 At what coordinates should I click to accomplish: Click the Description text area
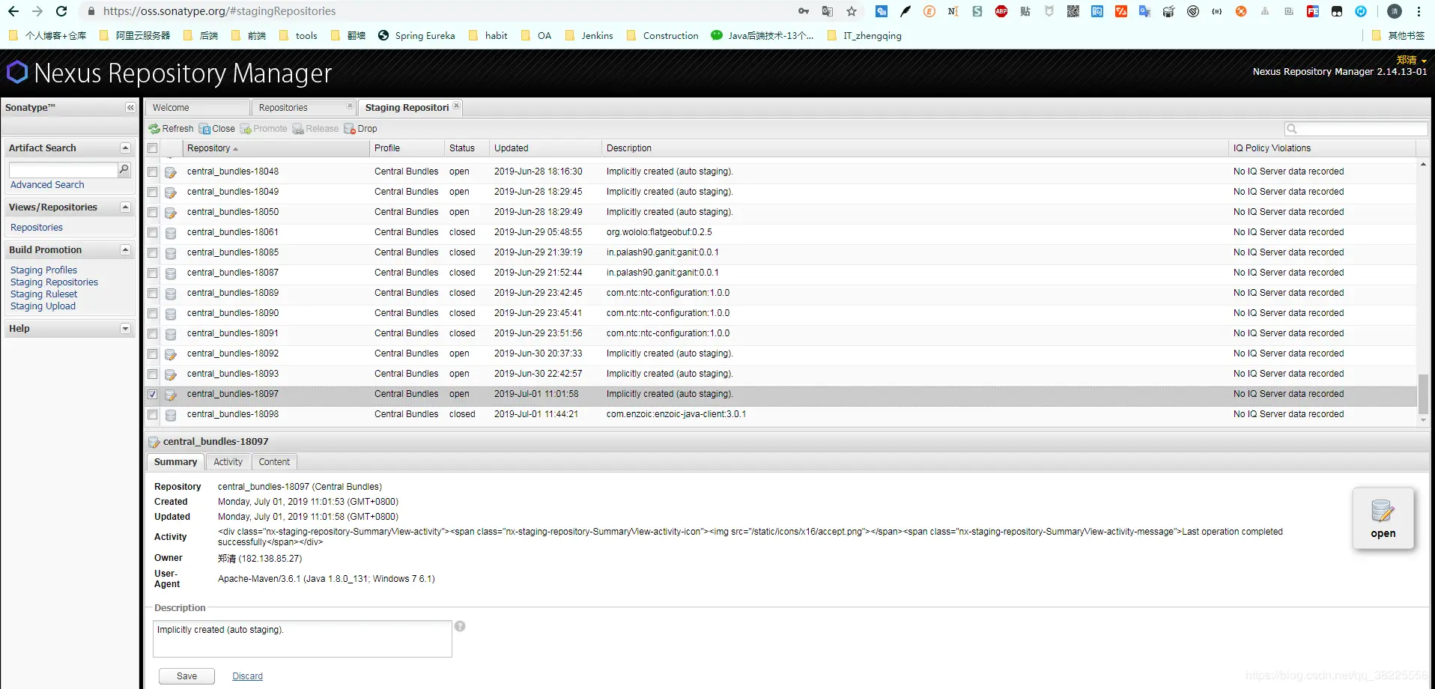(303, 639)
